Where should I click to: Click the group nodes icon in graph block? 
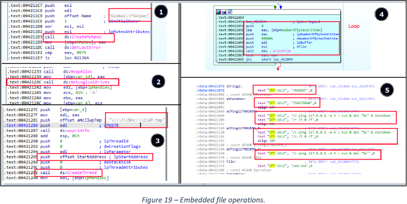[230, 12]
